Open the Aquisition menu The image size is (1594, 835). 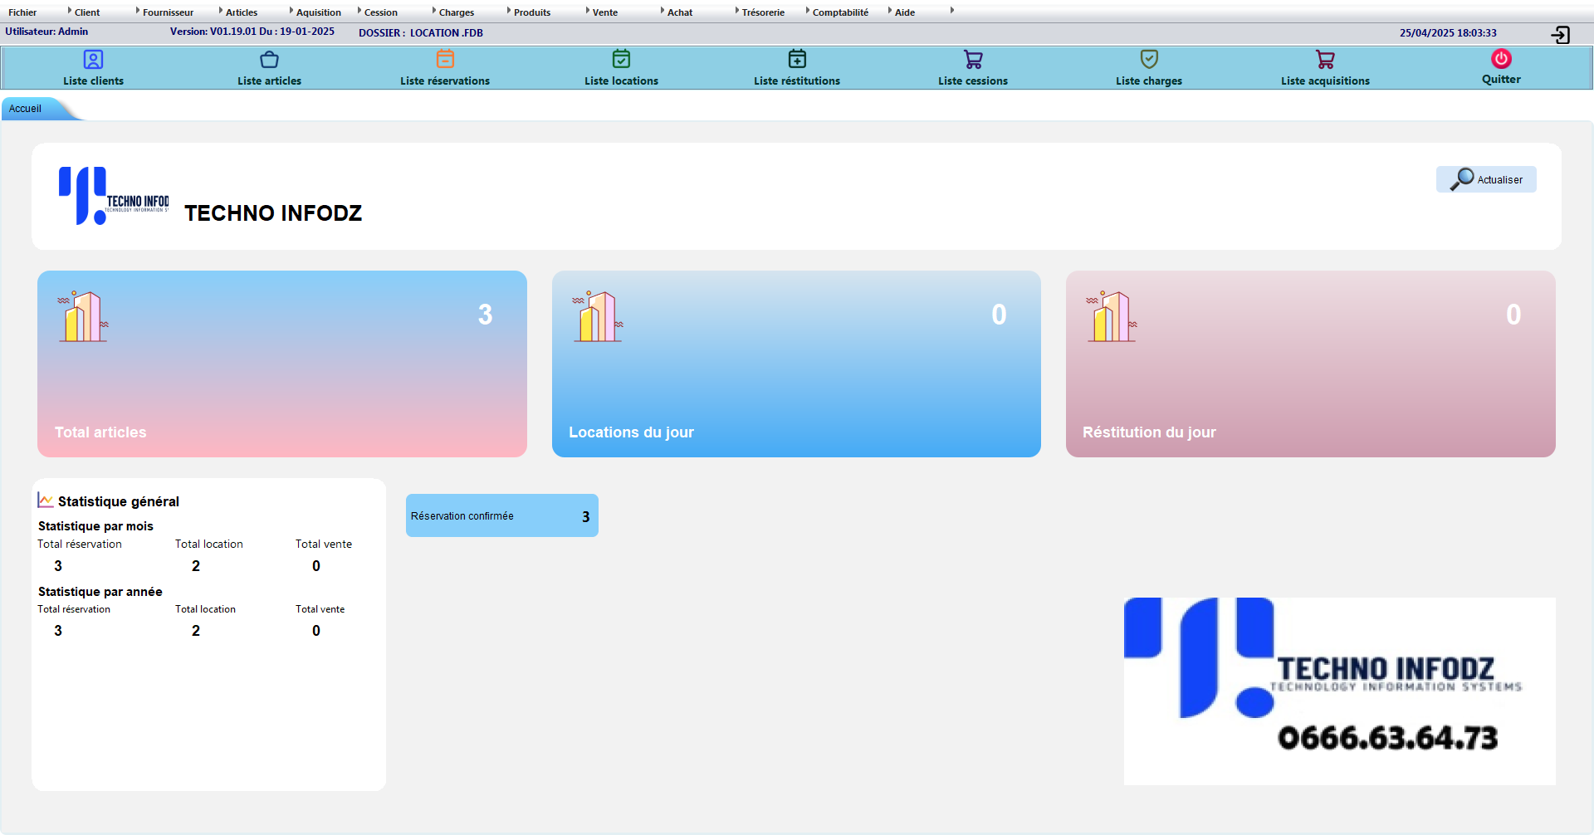tap(319, 12)
